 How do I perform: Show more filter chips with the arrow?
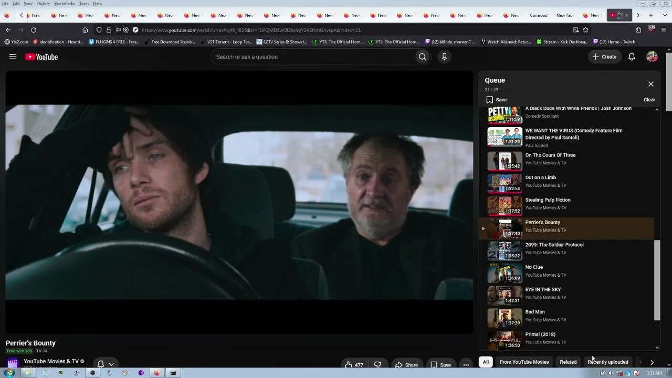652,362
